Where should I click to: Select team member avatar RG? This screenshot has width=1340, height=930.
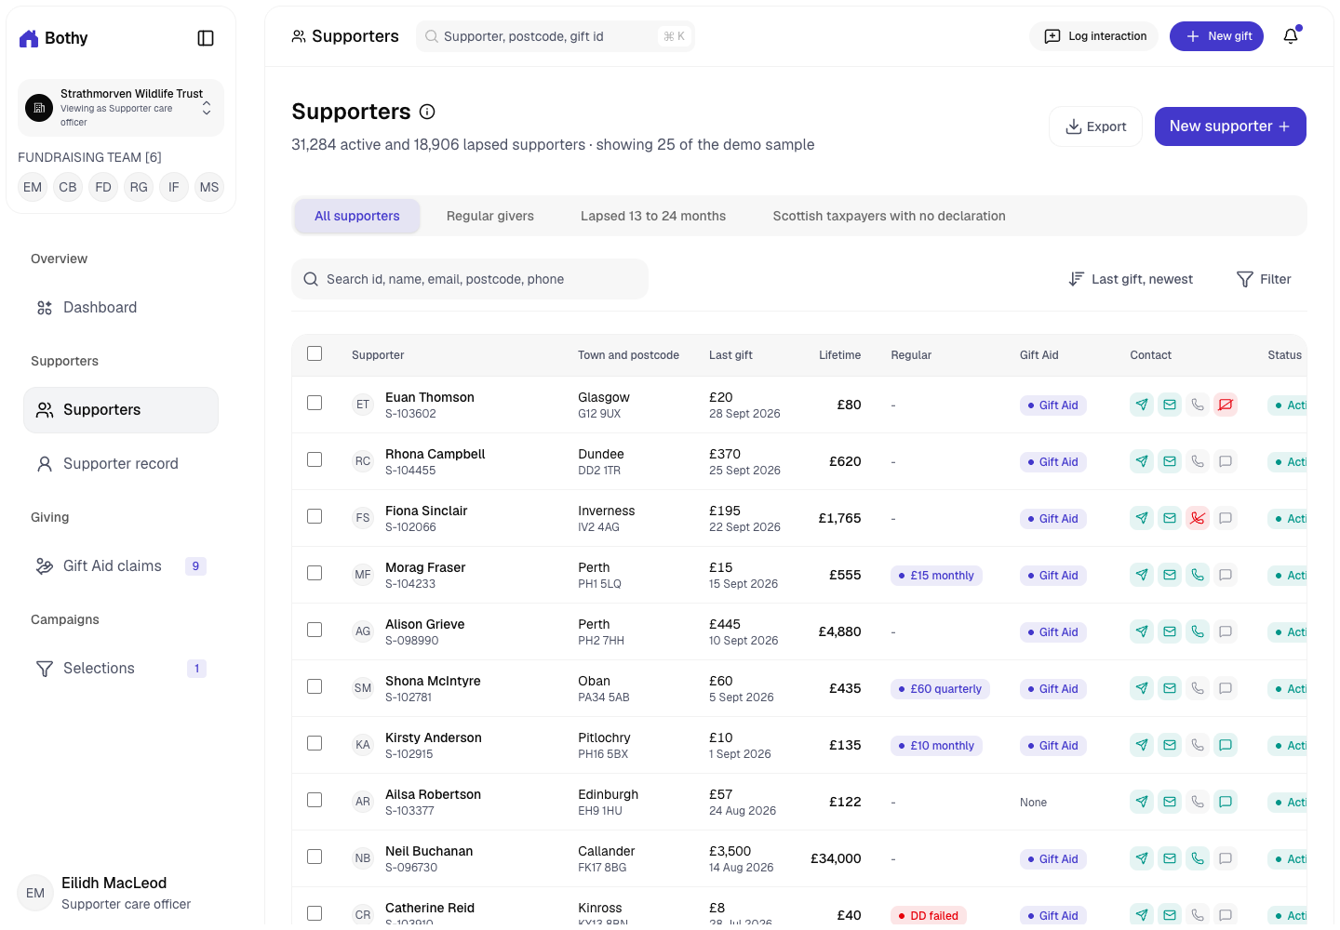pos(139,187)
